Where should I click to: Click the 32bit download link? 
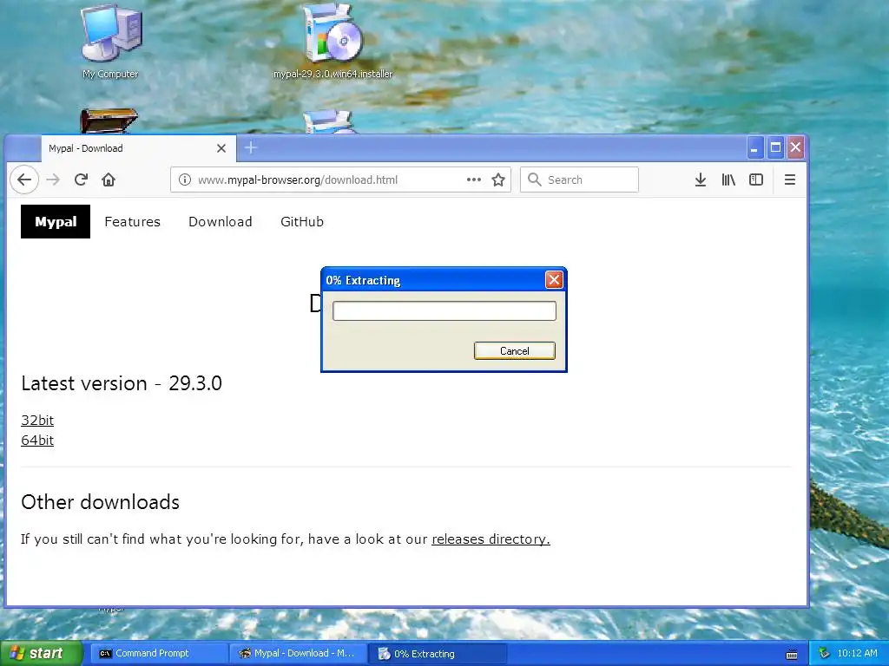[x=37, y=421]
